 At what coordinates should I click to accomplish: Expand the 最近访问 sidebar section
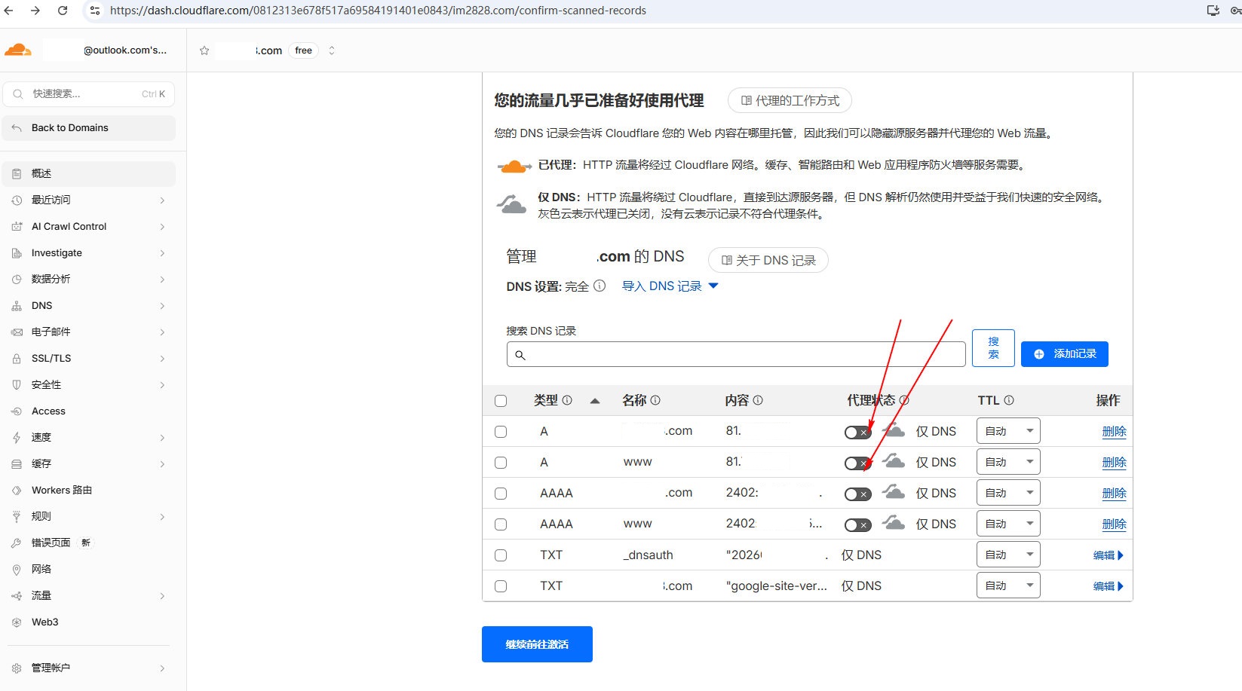[x=162, y=200]
